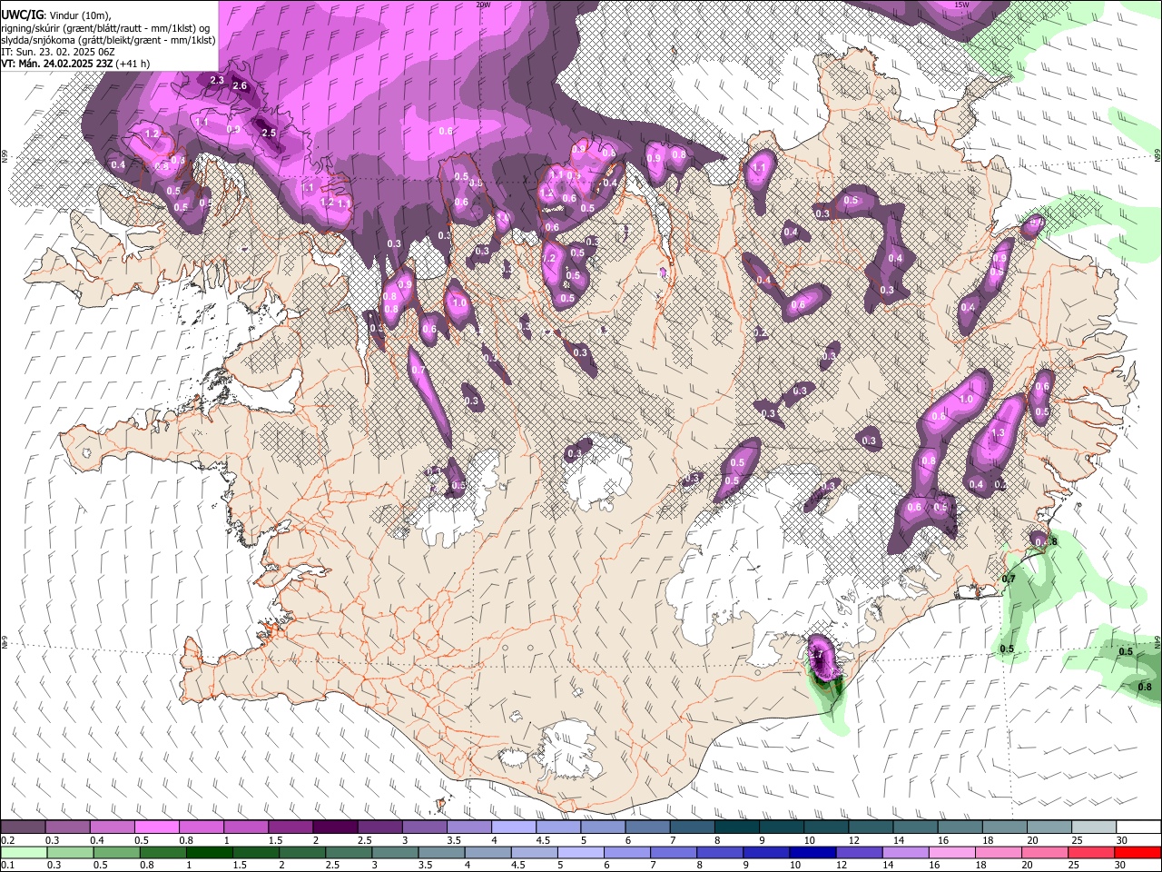
Task: Click the 2.3 snowfall value label
Action: click(x=217, y=81)
